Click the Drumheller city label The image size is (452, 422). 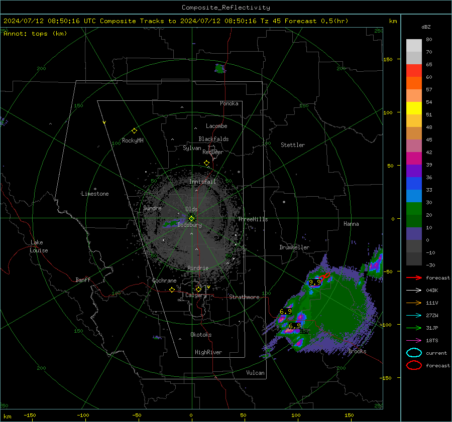click(294, 247)
